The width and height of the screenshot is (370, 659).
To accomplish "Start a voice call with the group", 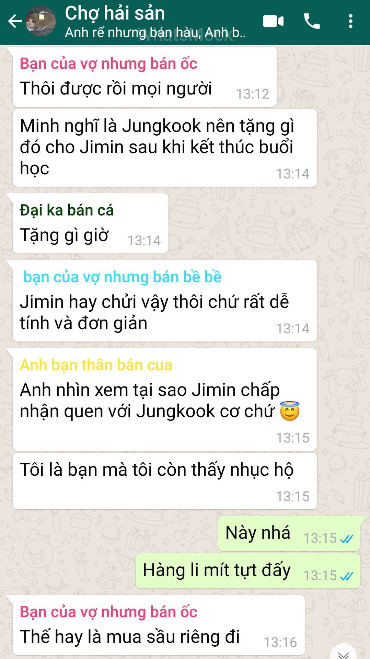I will click(312, 21).
